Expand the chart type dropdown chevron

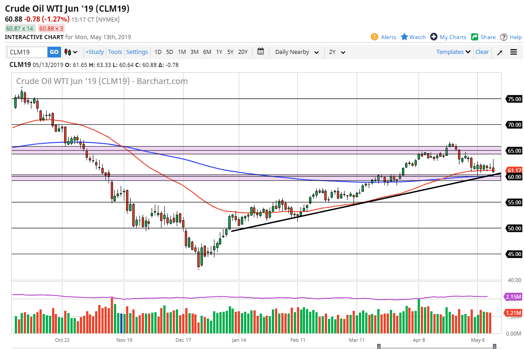(x=75, y=52)
